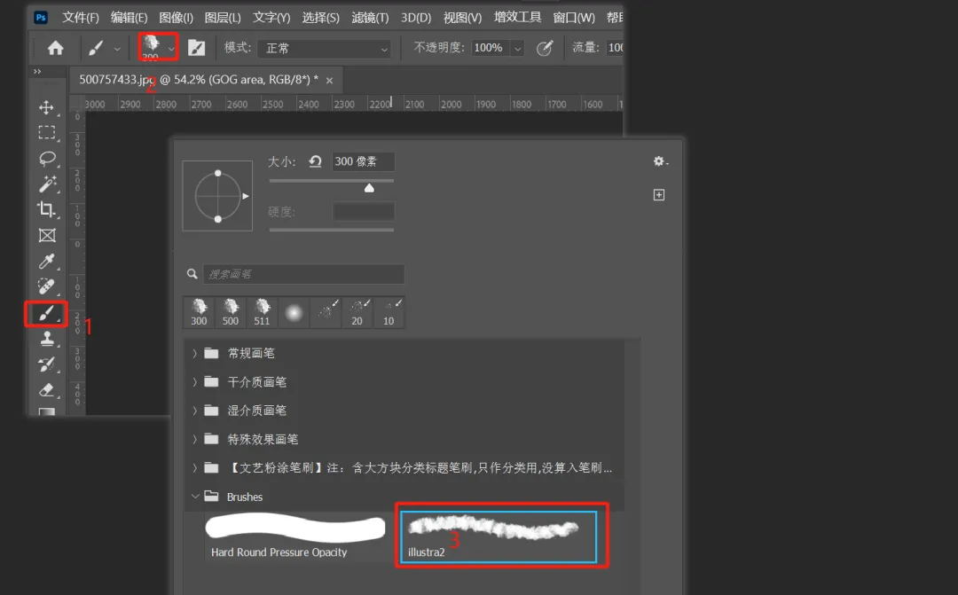
Task: Open the 文字(Y) menu
Action: [x=271, y=18]
